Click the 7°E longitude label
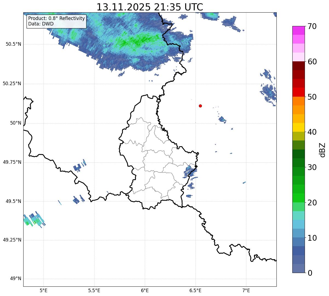Image resolution: width=329 pixels, height=296 pixels. point(246,290)
